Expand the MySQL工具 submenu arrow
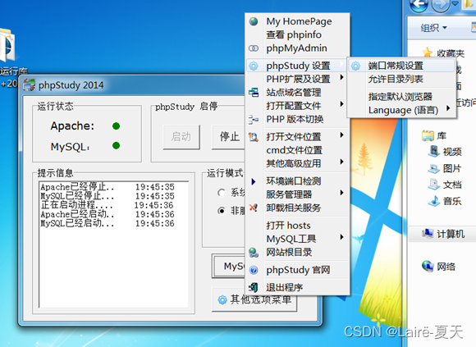This screenshot has width=476, height=347. pyautogui.click(x=342, y=237)
